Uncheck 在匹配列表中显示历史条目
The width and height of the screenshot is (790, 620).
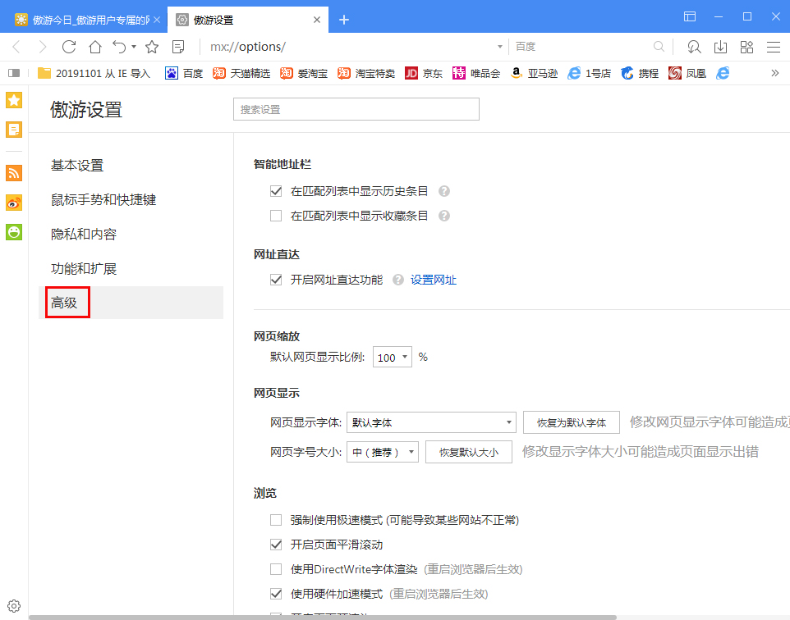[276, 190]
